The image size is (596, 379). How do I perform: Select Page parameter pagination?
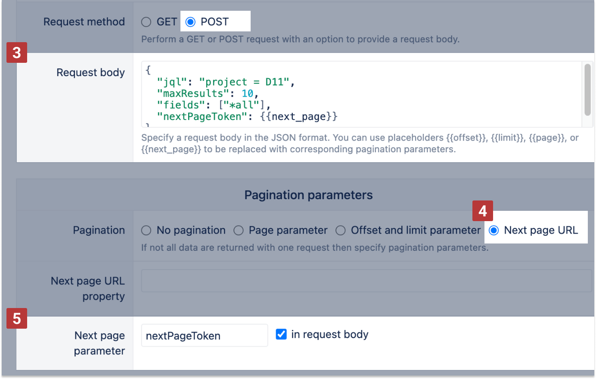[x=239, y=231]
